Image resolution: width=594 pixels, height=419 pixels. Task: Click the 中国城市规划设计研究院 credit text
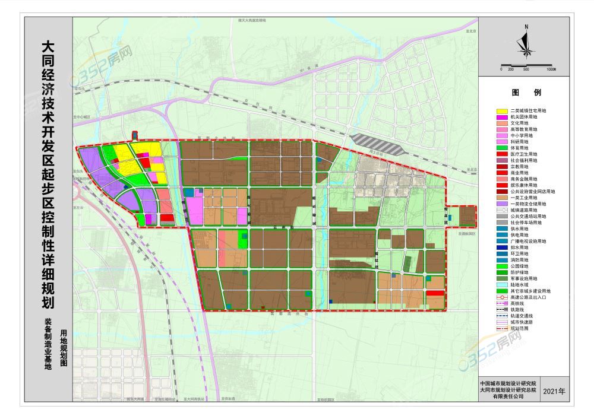(x=508, y=383)
